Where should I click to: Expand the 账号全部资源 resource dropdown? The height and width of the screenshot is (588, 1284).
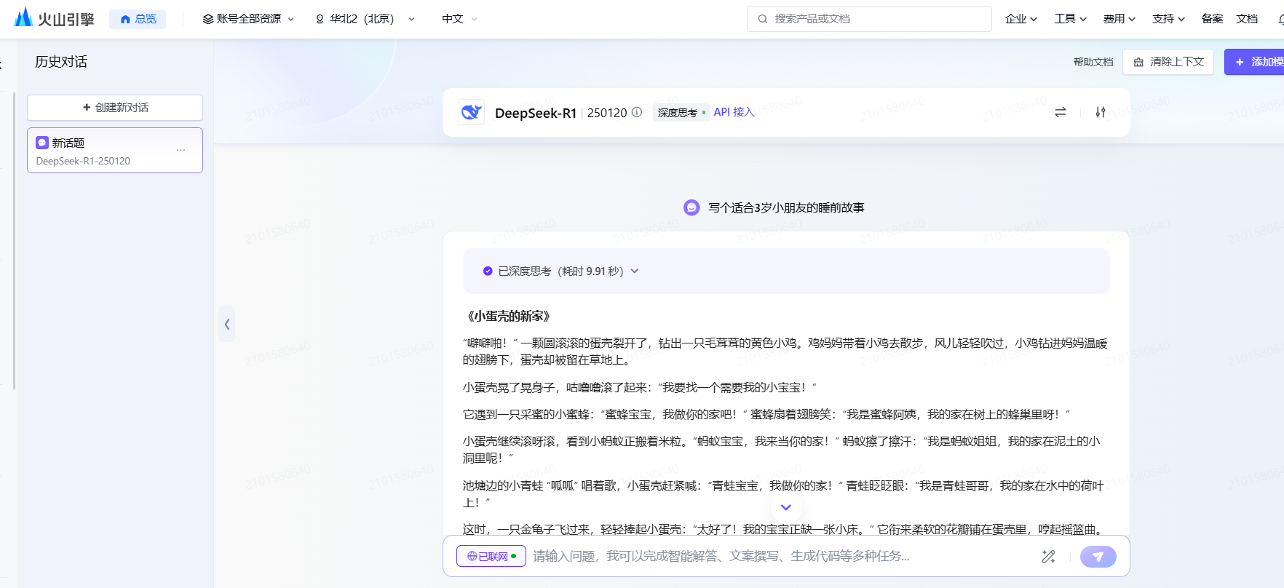248,19
